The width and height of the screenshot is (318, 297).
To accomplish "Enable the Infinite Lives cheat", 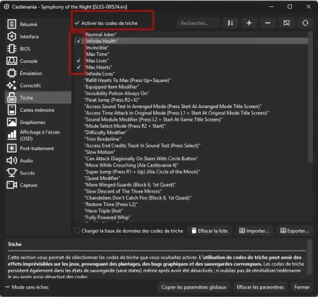I will click(x=78, y=74).
